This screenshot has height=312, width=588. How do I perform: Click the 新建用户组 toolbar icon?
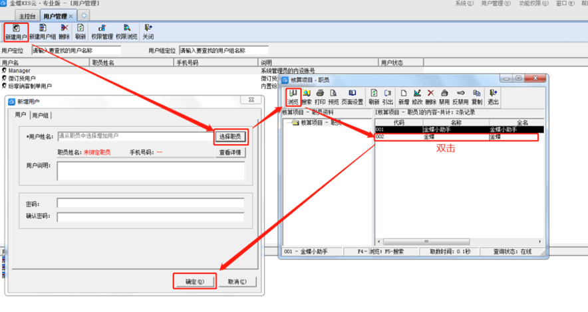43,32
